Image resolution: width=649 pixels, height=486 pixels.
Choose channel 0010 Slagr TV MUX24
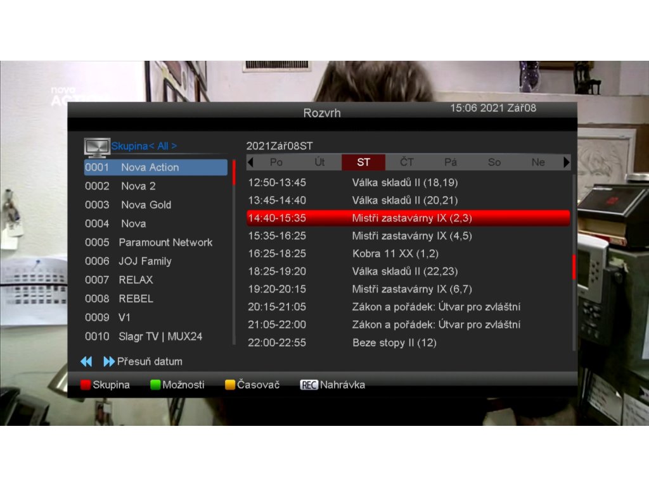pos(156,337)
